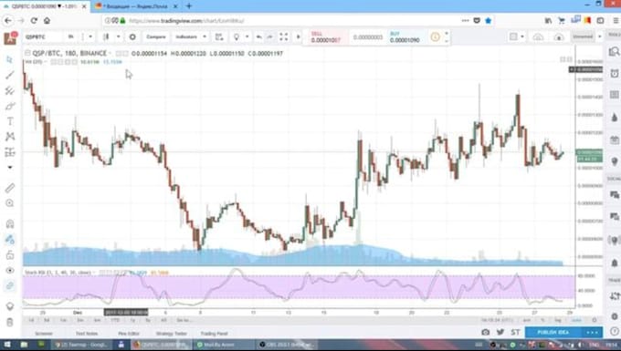Select the Measure ruler tool
Viewport: 621px width, 351px height.
[10, 188]
